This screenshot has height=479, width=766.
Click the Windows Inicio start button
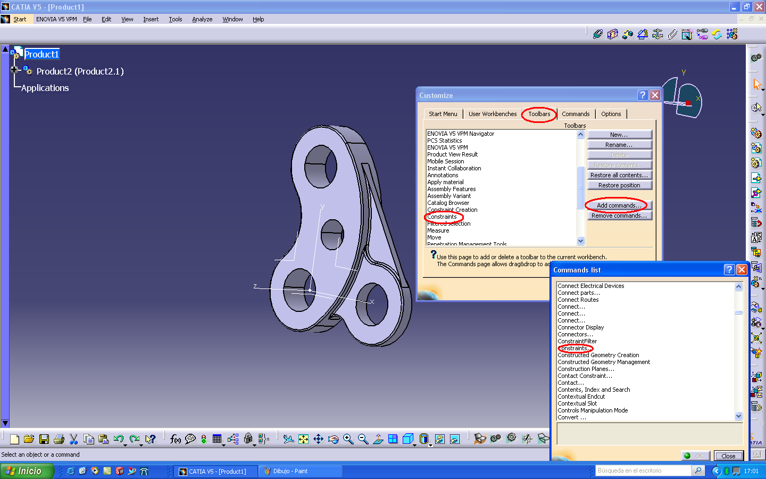pos(27,471)
